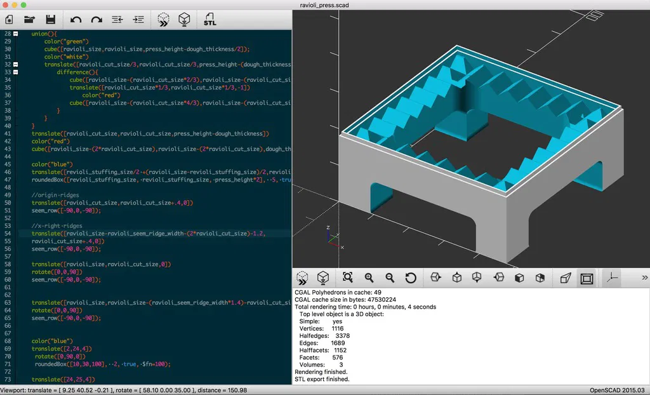Screen dimensions: 650x395
Task: Click the 'color("green")' code line
Action: (66, 41)
